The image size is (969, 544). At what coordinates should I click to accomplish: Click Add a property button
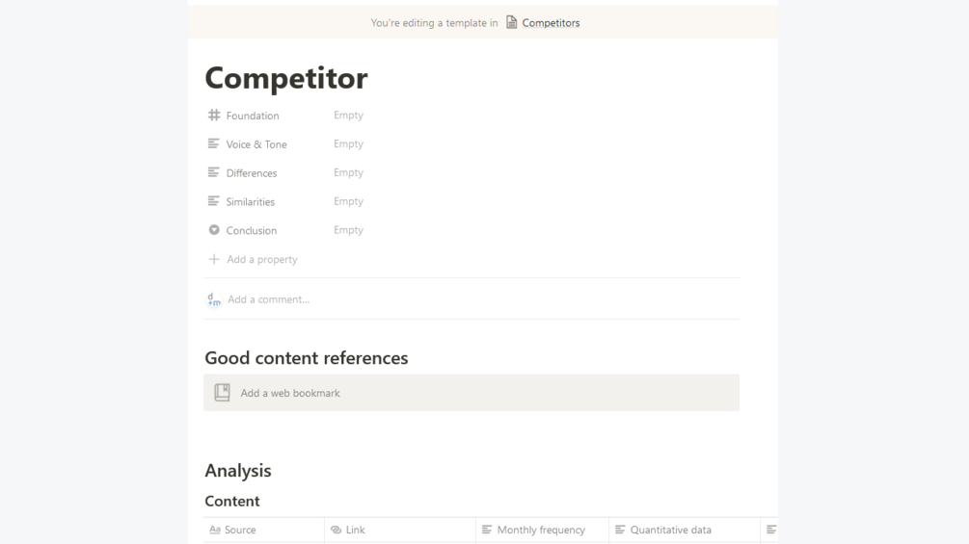point(261,260)
